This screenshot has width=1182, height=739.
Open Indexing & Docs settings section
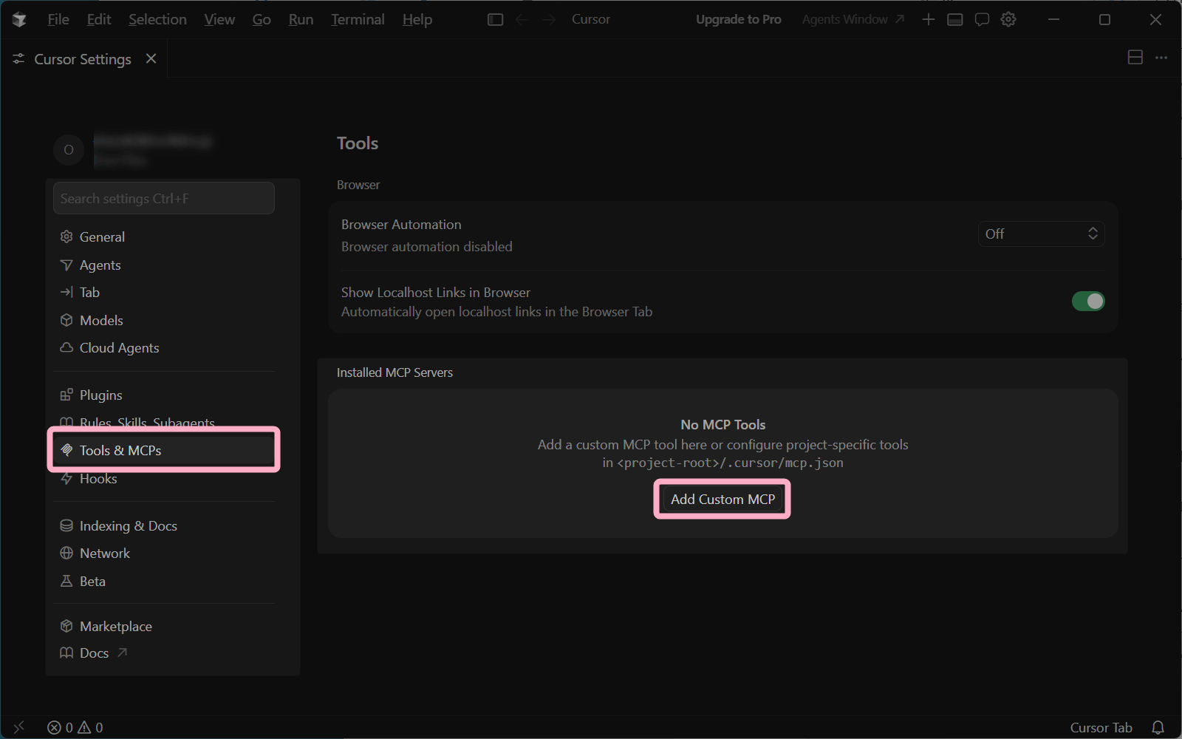[x=128, y=526]
